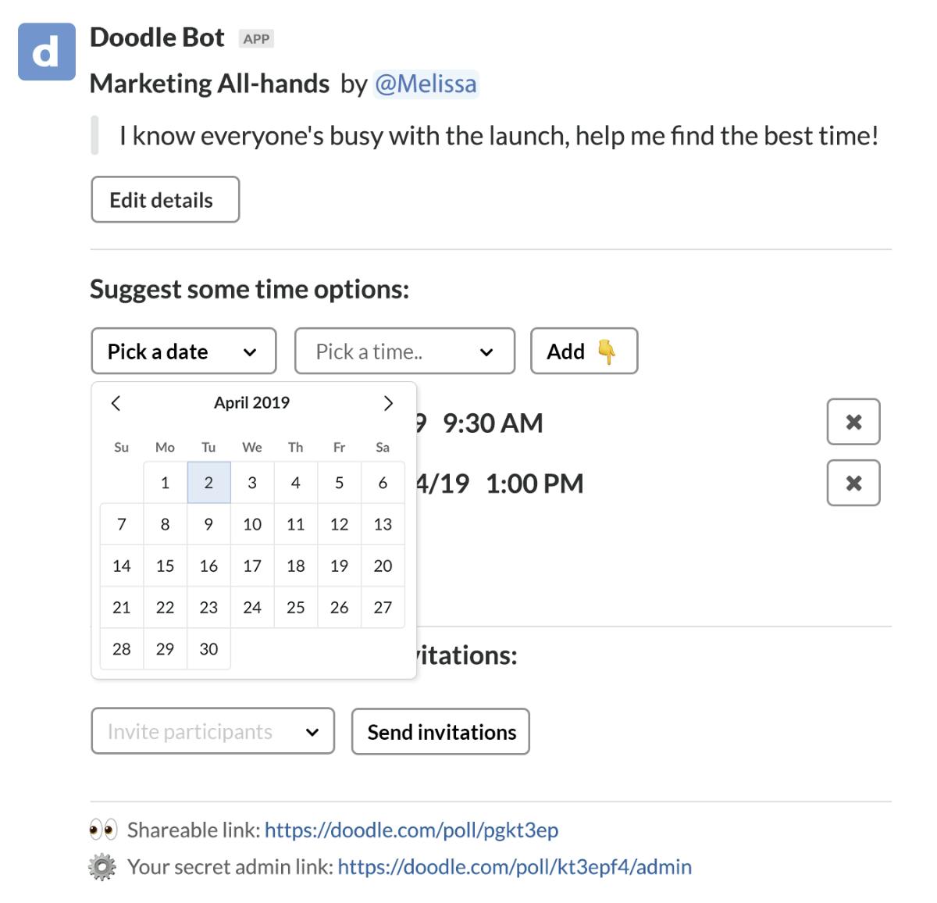Click the eyes emoji beside Shareable link

tap(103, 830)
